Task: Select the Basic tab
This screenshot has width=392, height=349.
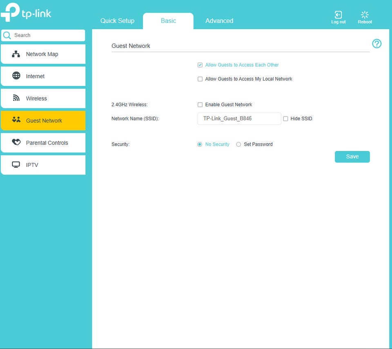Action: [x=168, y=21]
